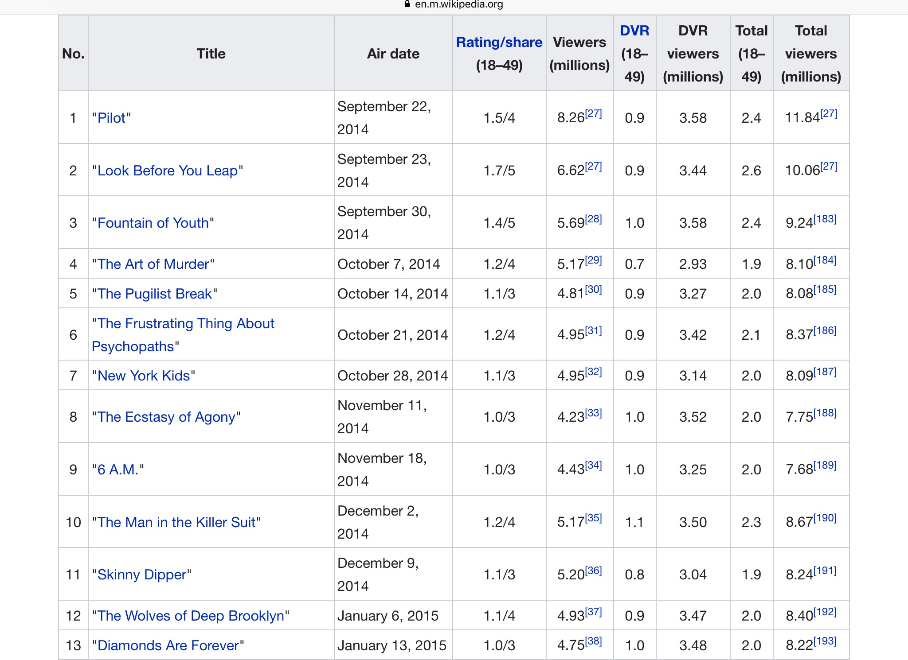The height and width of the screenshot is (660, 908).
Task: Click citation [38] next to 4.75 viewers
Action: (594, 641)
